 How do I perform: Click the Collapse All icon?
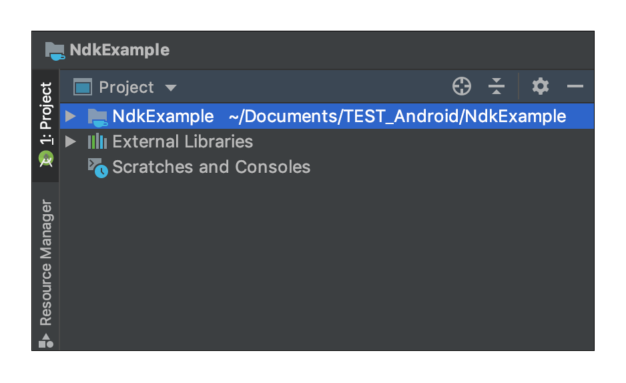coord(497,86)
